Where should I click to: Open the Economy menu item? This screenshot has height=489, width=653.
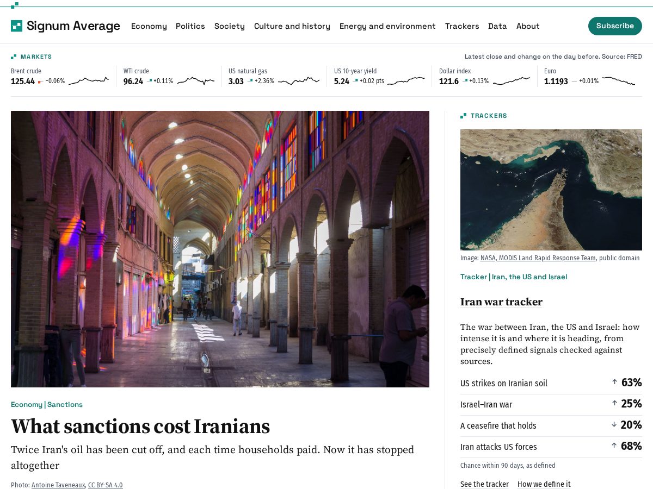point(149,26)
